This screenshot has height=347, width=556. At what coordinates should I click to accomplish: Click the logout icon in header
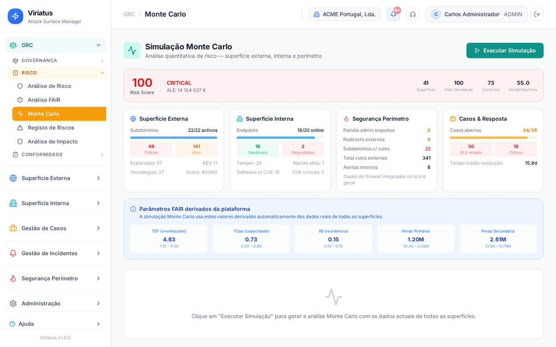(x=537, y=14)
